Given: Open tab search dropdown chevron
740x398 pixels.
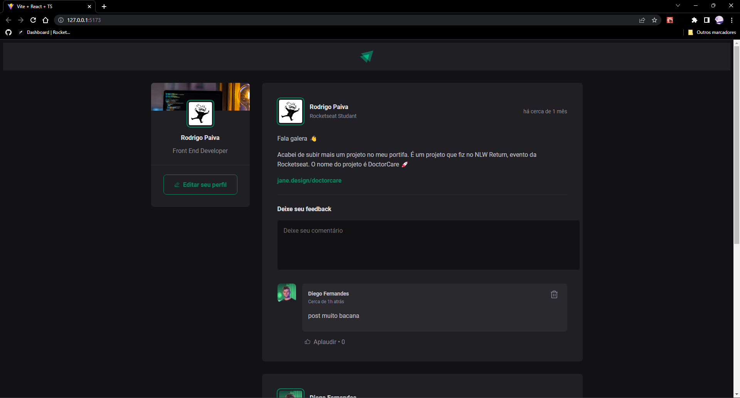Looking at the screenshot, I should [678, 6].
